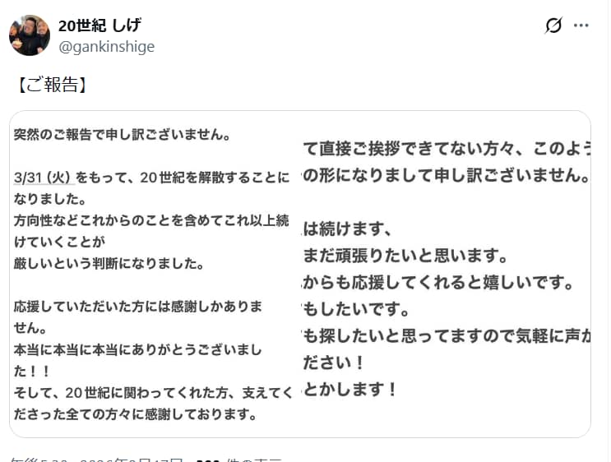Open the Grok explain-post icon

click(x=553, y=25)
